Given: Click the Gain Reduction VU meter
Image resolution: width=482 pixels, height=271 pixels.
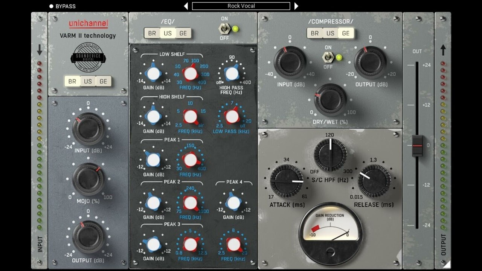Looking at the screenshot, I should pos(331,233).
